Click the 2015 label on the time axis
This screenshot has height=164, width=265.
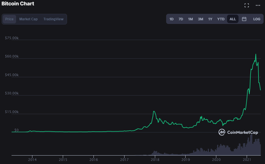63,160
